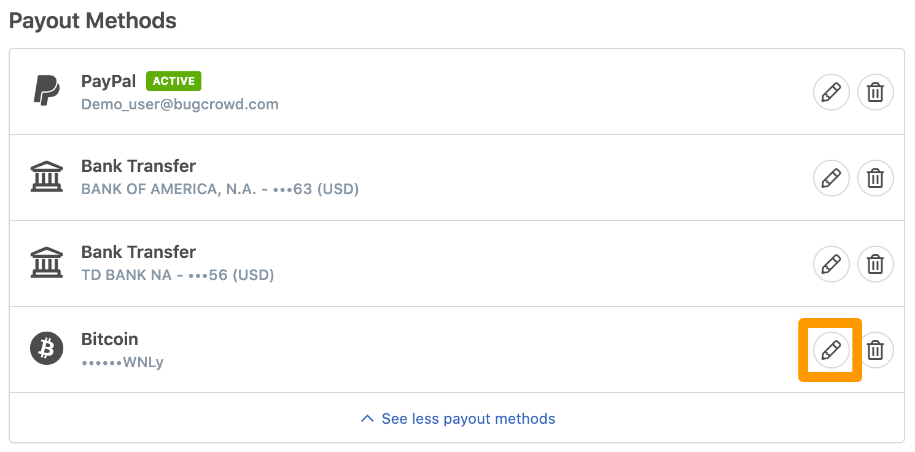Edit the PayPal payout method
This screenshot has width=915, height=452.
831,93
